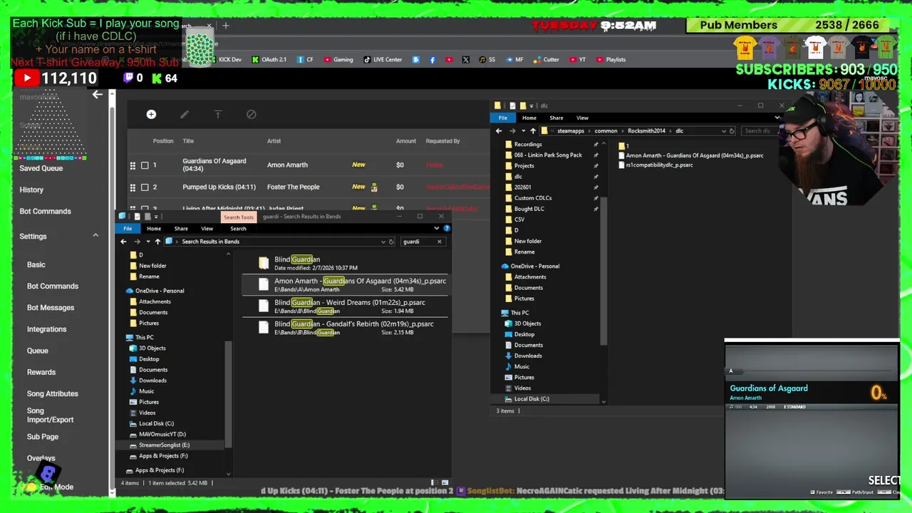This screenshot has height=513, width=912.
Task: Open quick access toolbar dropdown in dlc window
Action: (x=532, y=106)
